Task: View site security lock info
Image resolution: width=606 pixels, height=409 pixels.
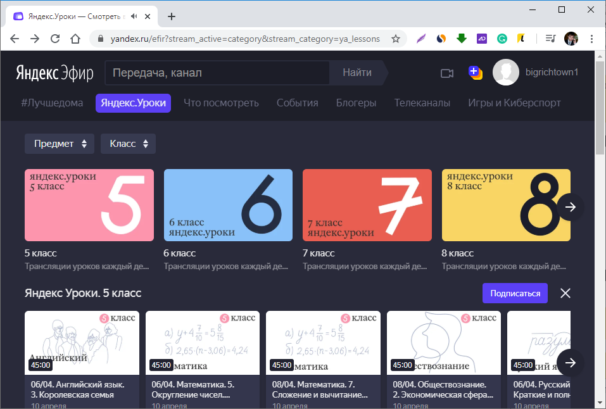Action: [x=101, y=39]
